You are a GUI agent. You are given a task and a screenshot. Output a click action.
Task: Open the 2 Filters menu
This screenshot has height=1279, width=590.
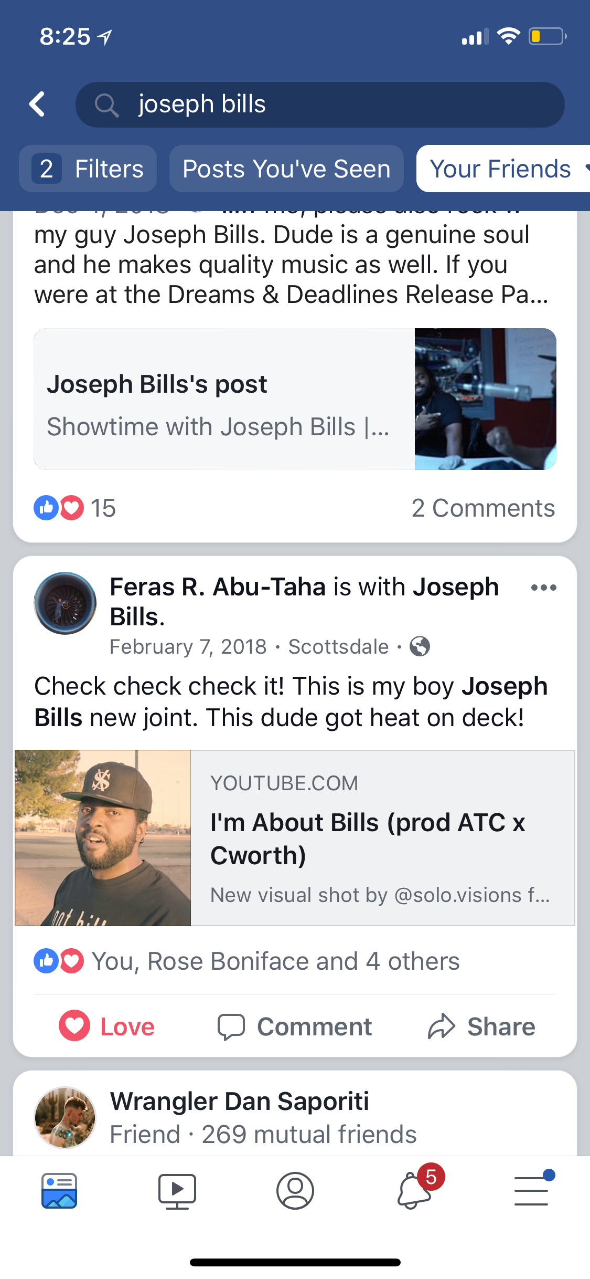88,169
